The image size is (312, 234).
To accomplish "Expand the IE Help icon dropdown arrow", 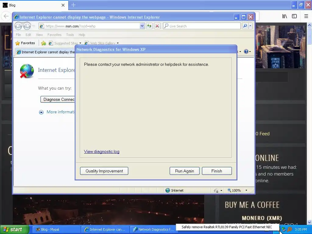I will [x=250, y=51].
